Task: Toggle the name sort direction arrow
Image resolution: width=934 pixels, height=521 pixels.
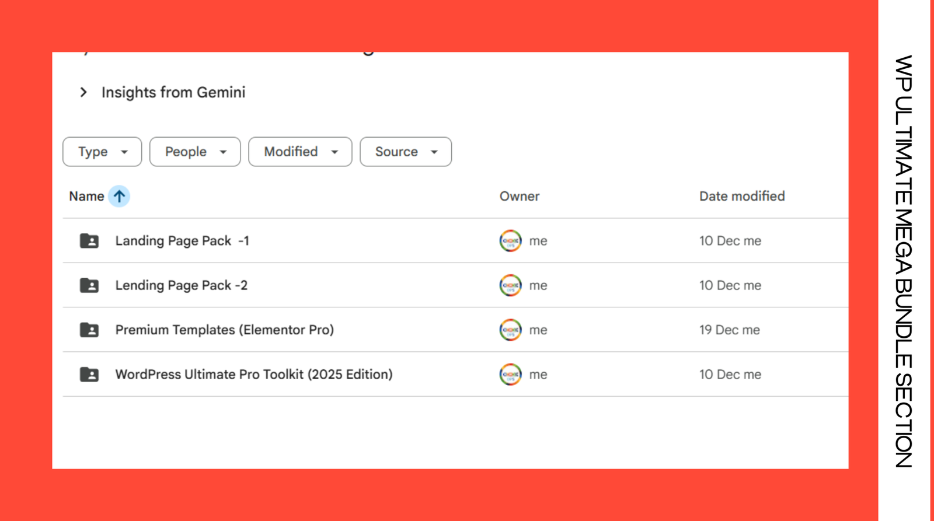Action: [119, 197]
